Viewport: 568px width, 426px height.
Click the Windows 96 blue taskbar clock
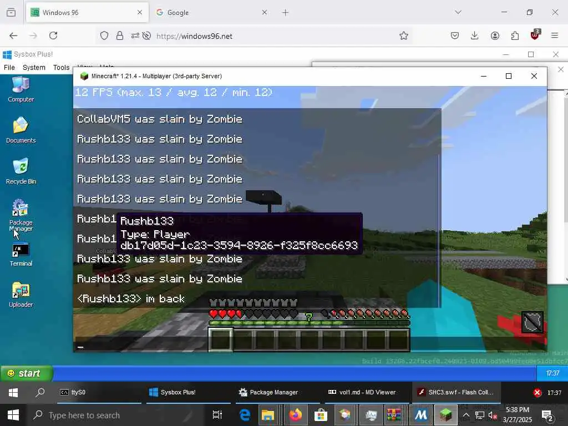coord(552,373)
